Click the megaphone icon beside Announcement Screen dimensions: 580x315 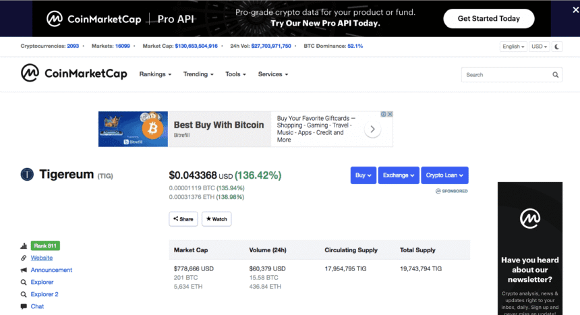pos(24,270)
